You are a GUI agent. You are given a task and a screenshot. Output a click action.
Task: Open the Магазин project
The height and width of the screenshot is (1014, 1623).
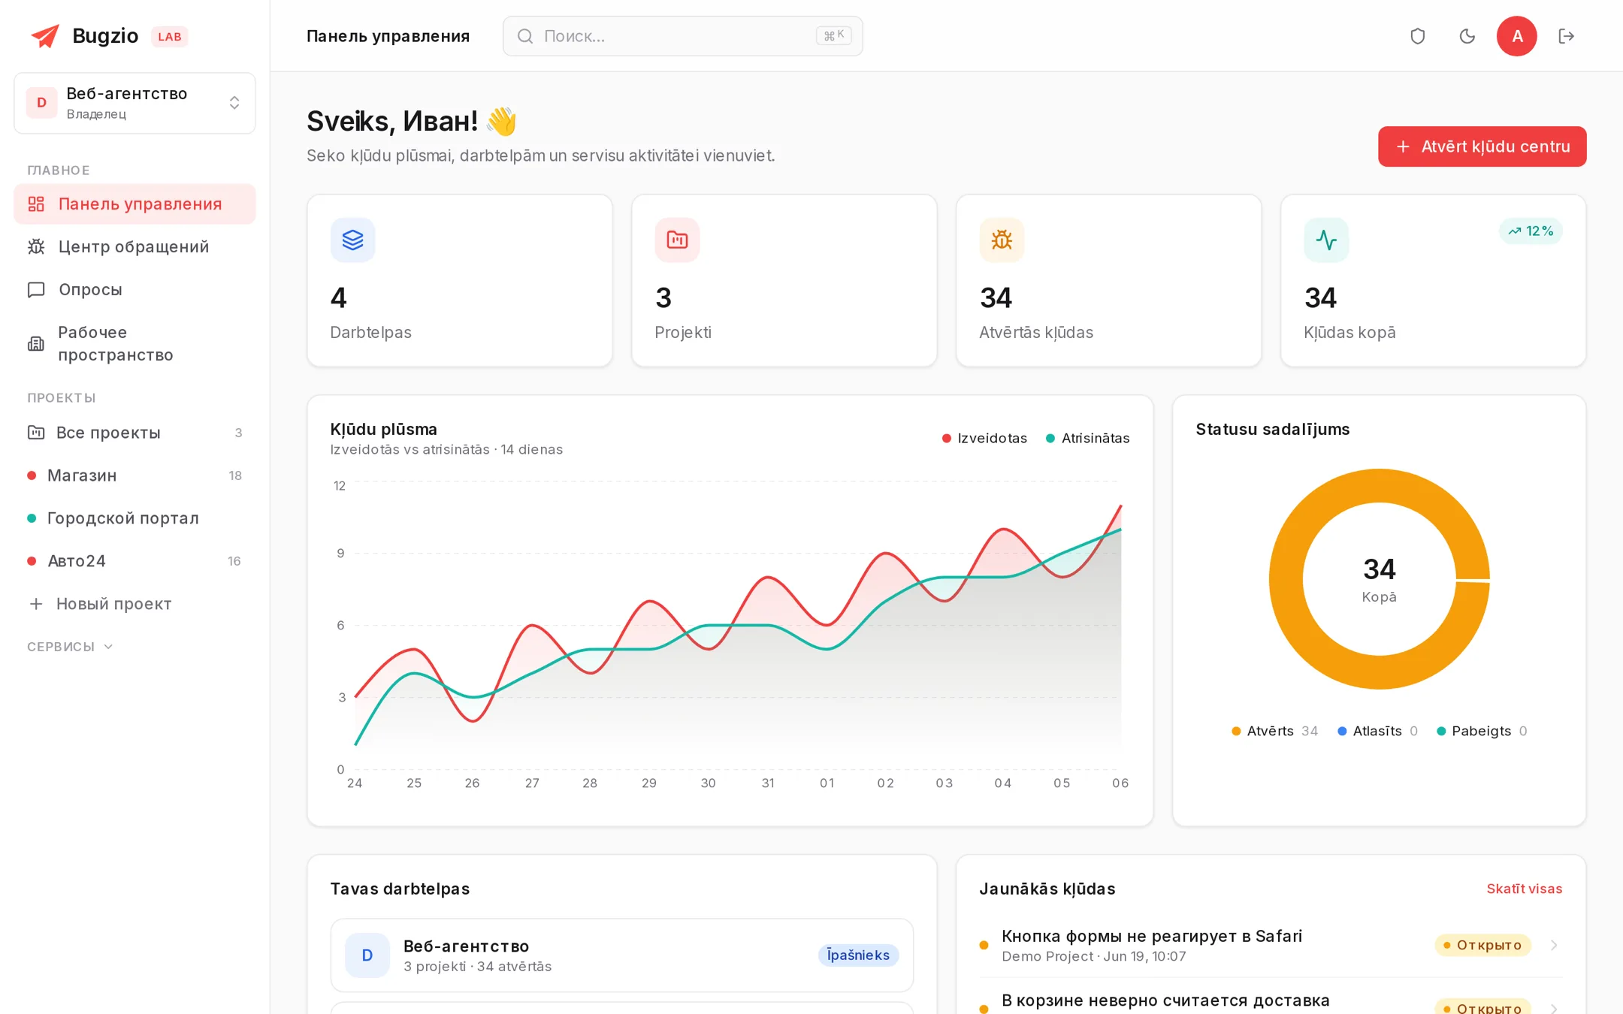[x=134, y=475]
